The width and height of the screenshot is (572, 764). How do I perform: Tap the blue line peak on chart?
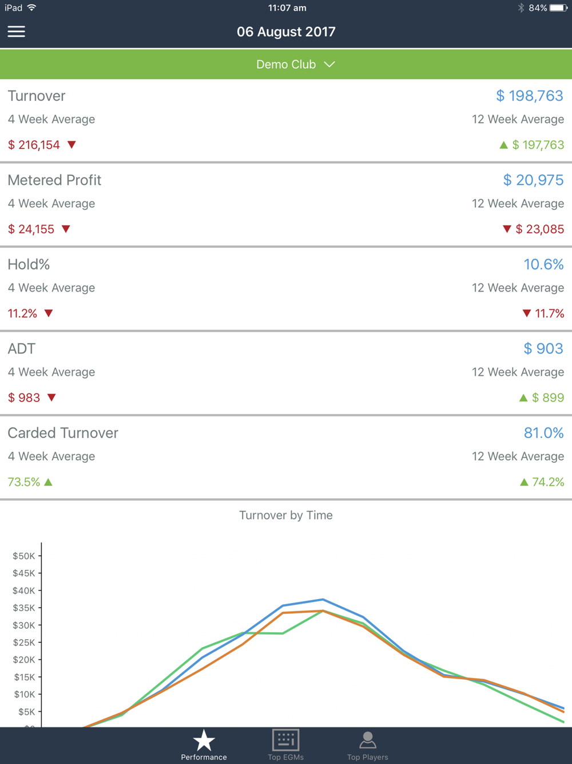tap(323, 600)
